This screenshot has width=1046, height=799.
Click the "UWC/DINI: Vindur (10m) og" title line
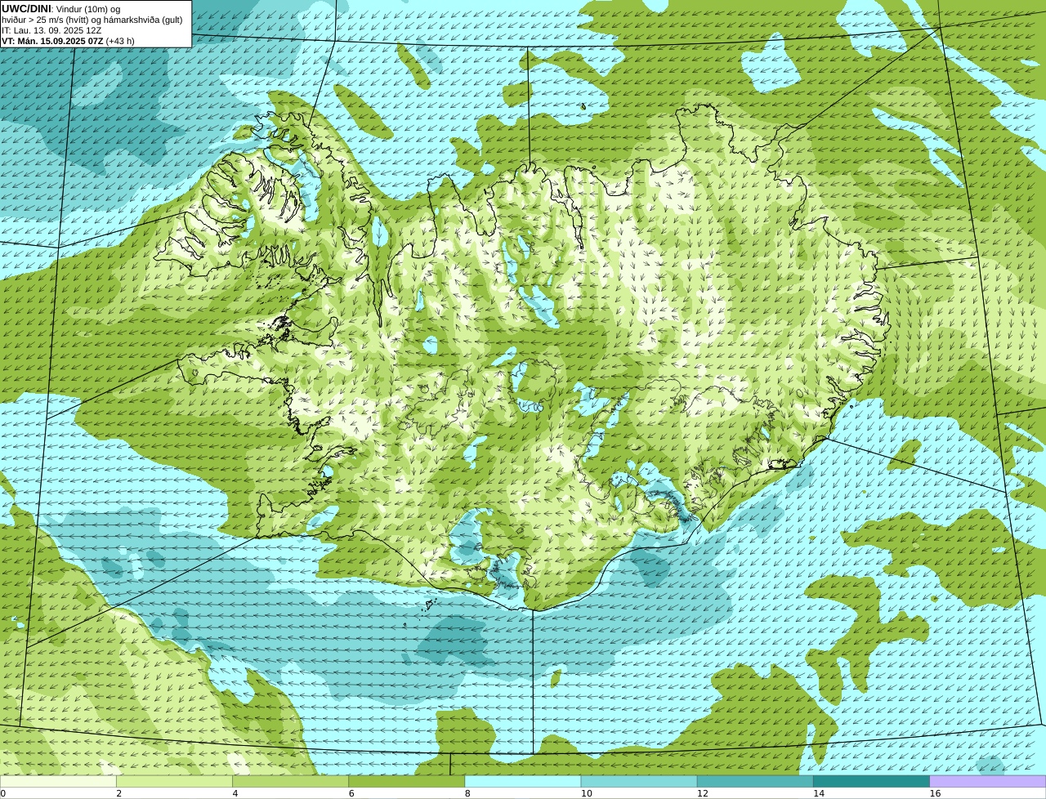pyautogui.click(x=61, y=9)
